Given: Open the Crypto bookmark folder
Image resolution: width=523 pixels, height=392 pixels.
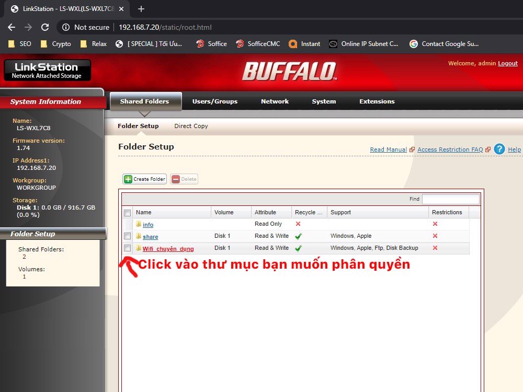Looking at the screenshot, I should (56, 44).
